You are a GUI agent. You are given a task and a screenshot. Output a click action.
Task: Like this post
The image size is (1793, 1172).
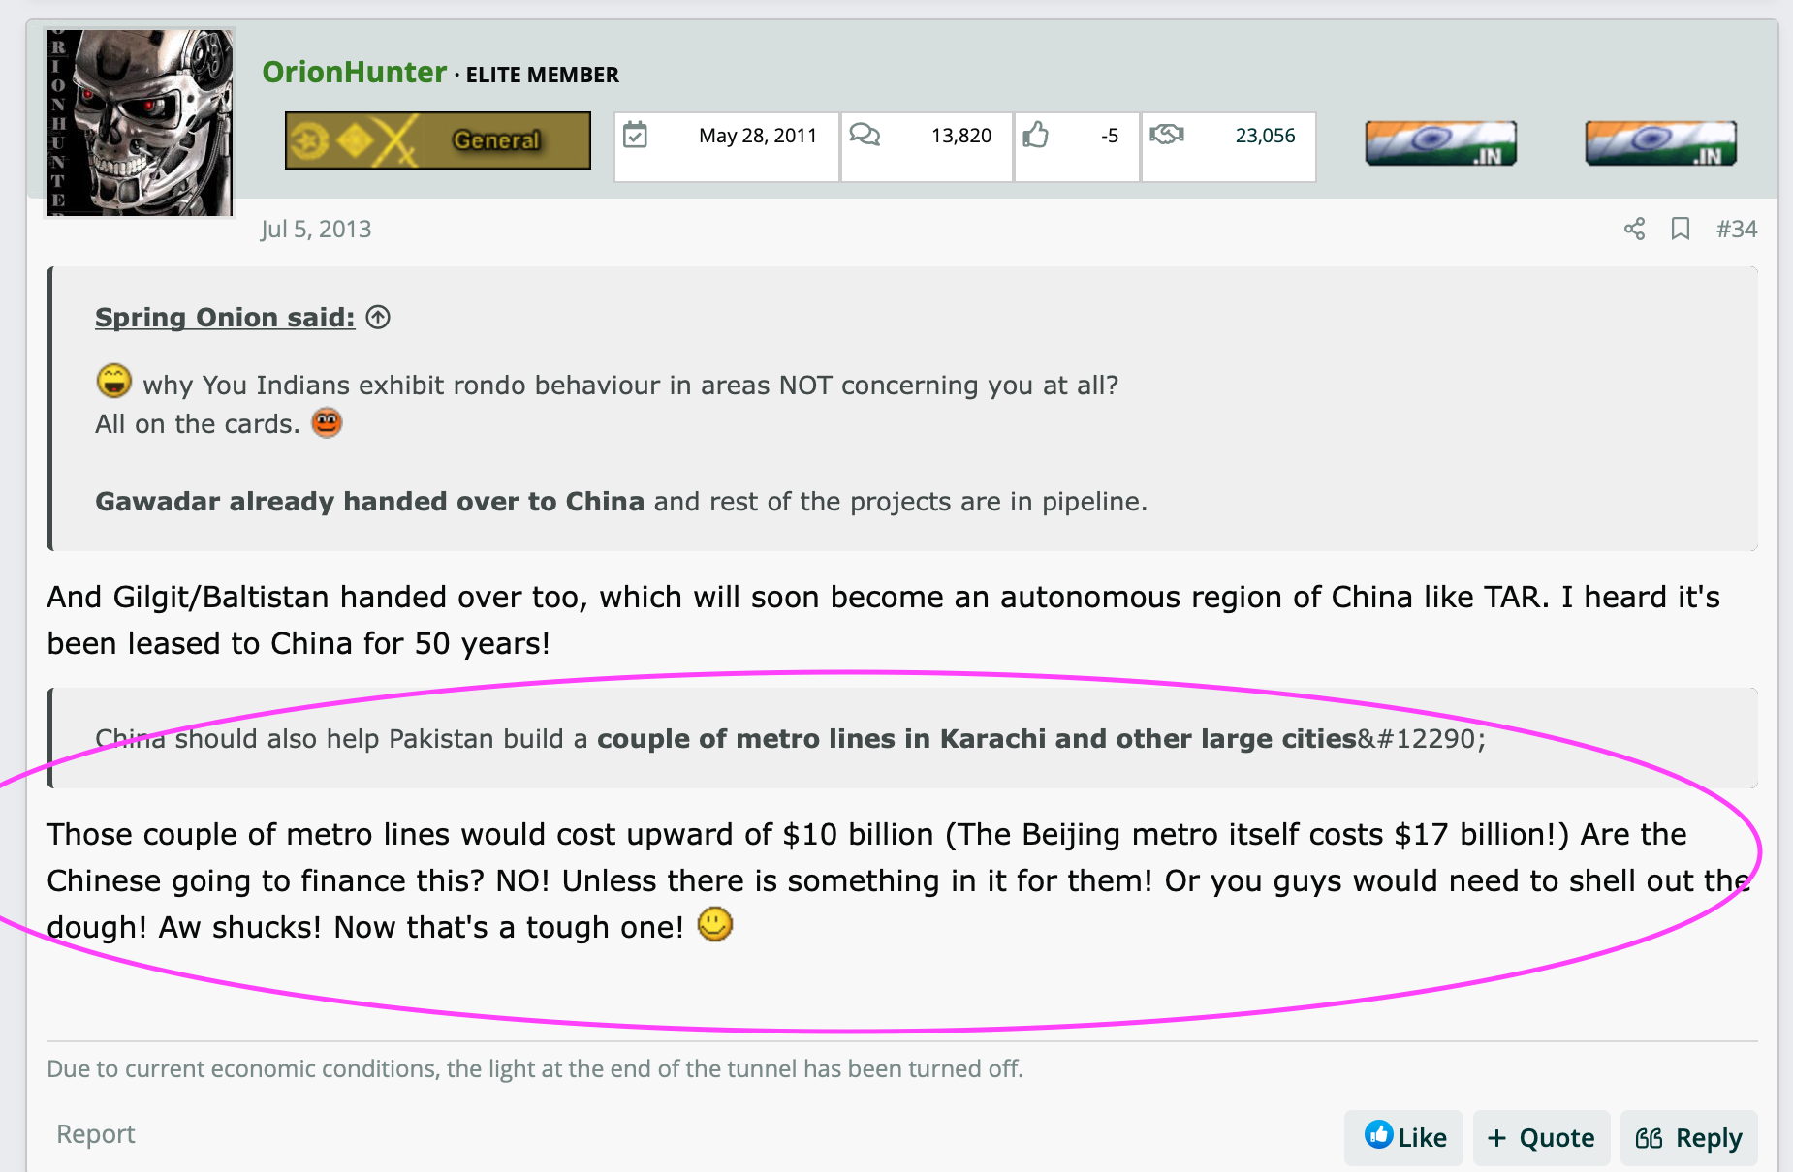[1404, 1137]
